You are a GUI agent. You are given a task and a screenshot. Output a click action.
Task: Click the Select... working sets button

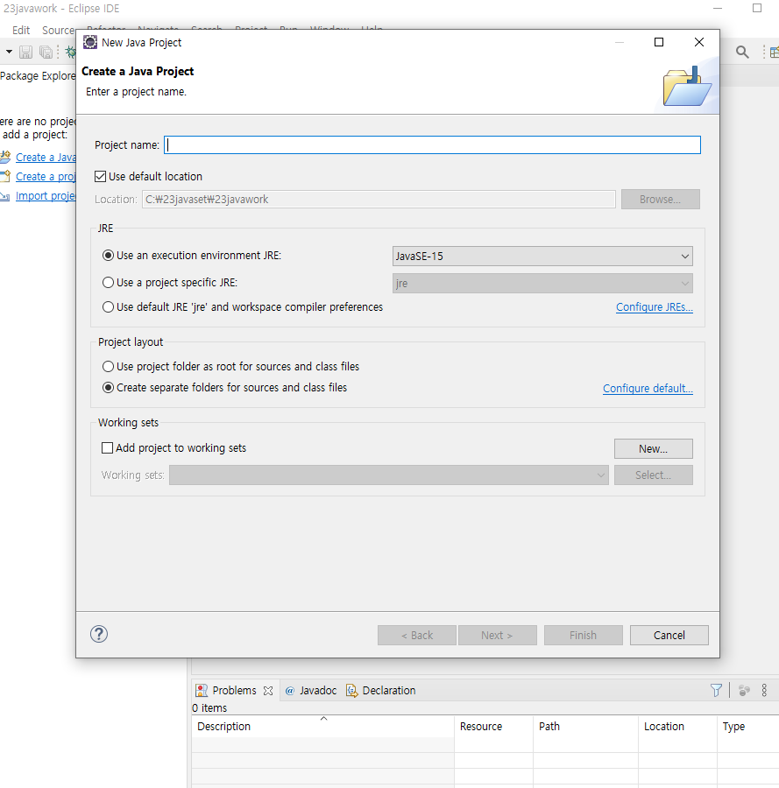coord(654,475)
